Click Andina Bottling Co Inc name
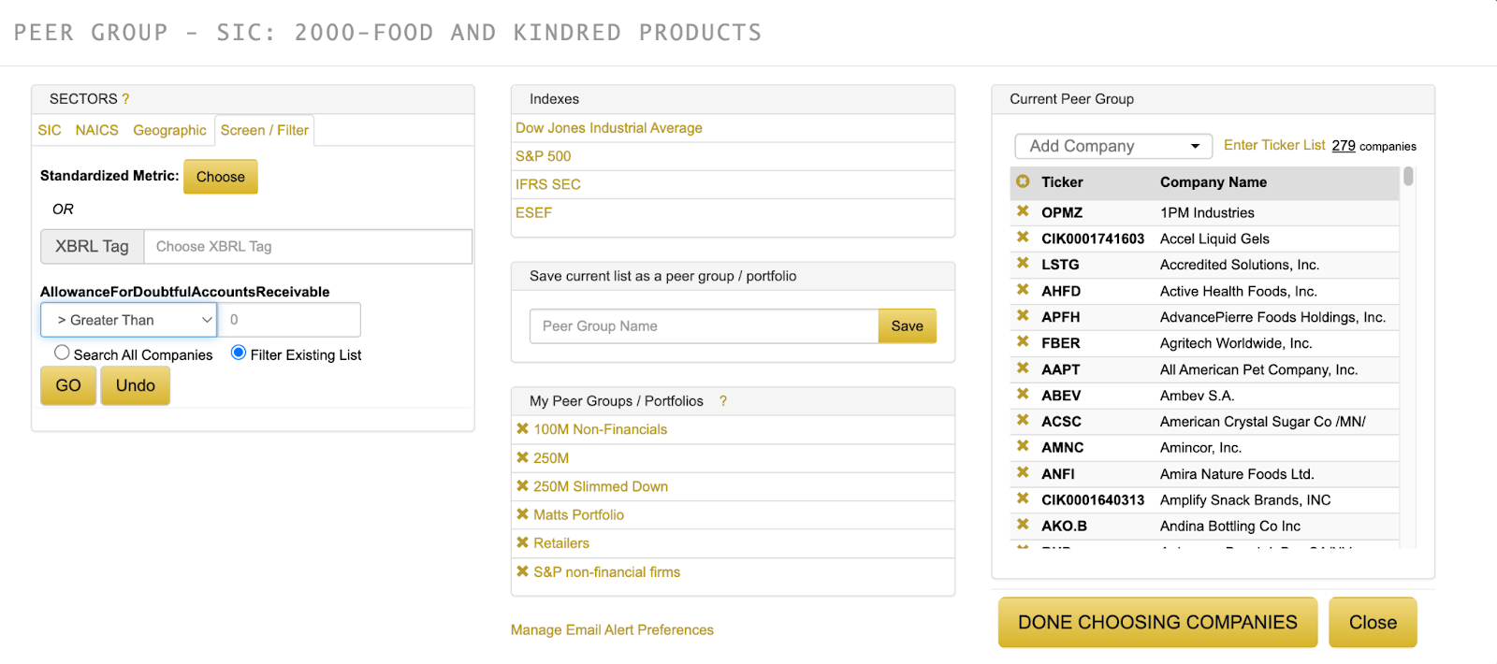This screenshot has height=664, width=1497. click(1230, 527)
